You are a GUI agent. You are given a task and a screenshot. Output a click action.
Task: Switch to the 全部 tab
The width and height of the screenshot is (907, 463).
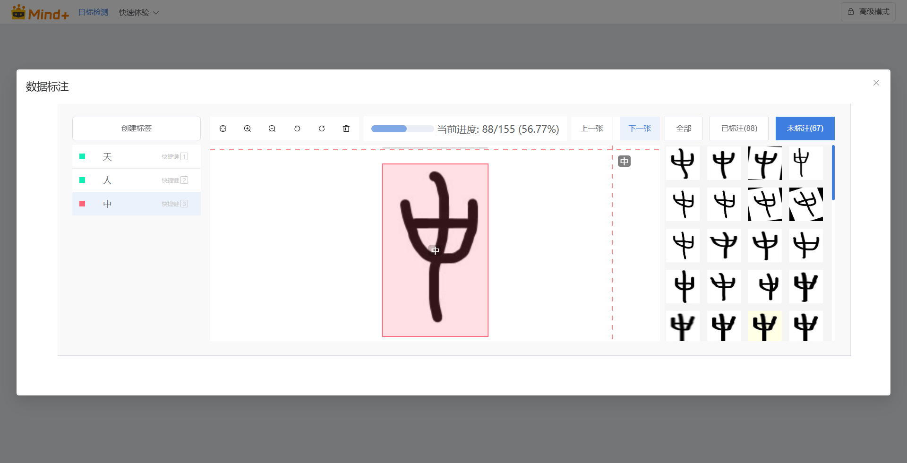pyautogui.click(x=684, y=129)
